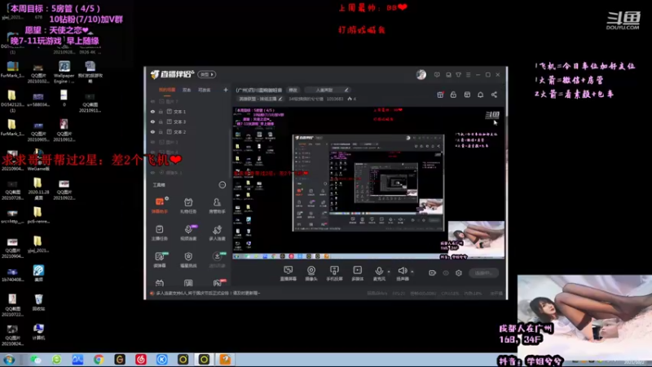The image size is (652, 367).
Task: Open the 计算机 desktop icon
Action: pos(38,332)
